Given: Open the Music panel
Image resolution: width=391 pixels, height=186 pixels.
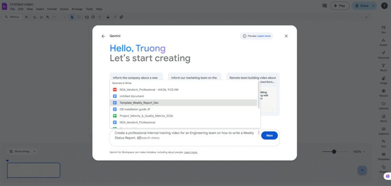Looking at the screenshot, I should pyautogui.click(x=383, y=67).
